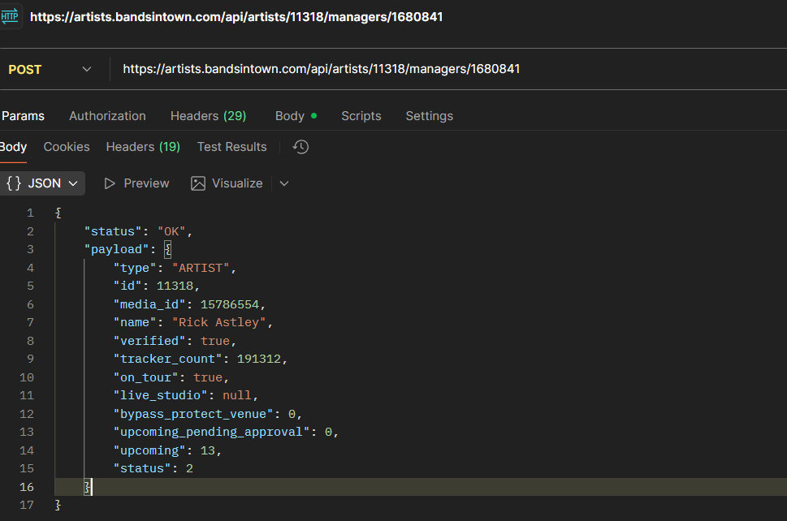Open the Scripts section
The width and height of the screenshot is (787, 521).
point(361,116)
